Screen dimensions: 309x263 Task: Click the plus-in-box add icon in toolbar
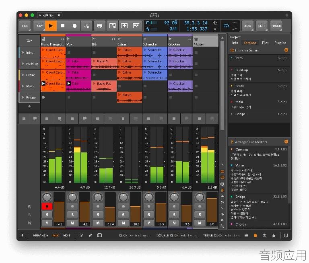124,26
